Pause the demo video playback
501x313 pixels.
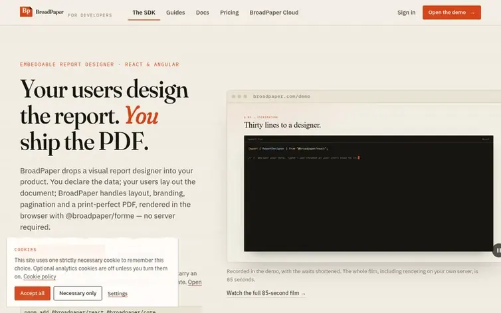(498, 251)
